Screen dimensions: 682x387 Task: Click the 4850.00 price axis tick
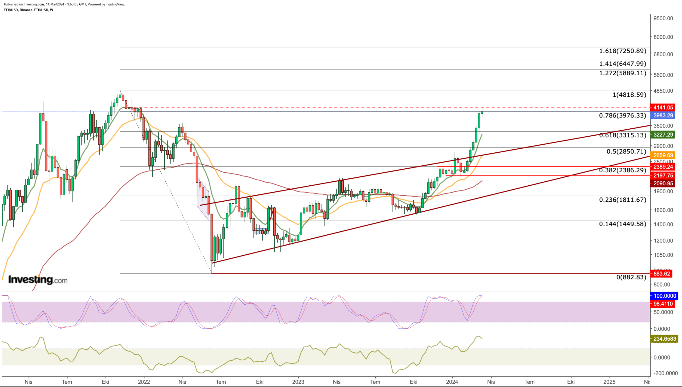[663, 91]
